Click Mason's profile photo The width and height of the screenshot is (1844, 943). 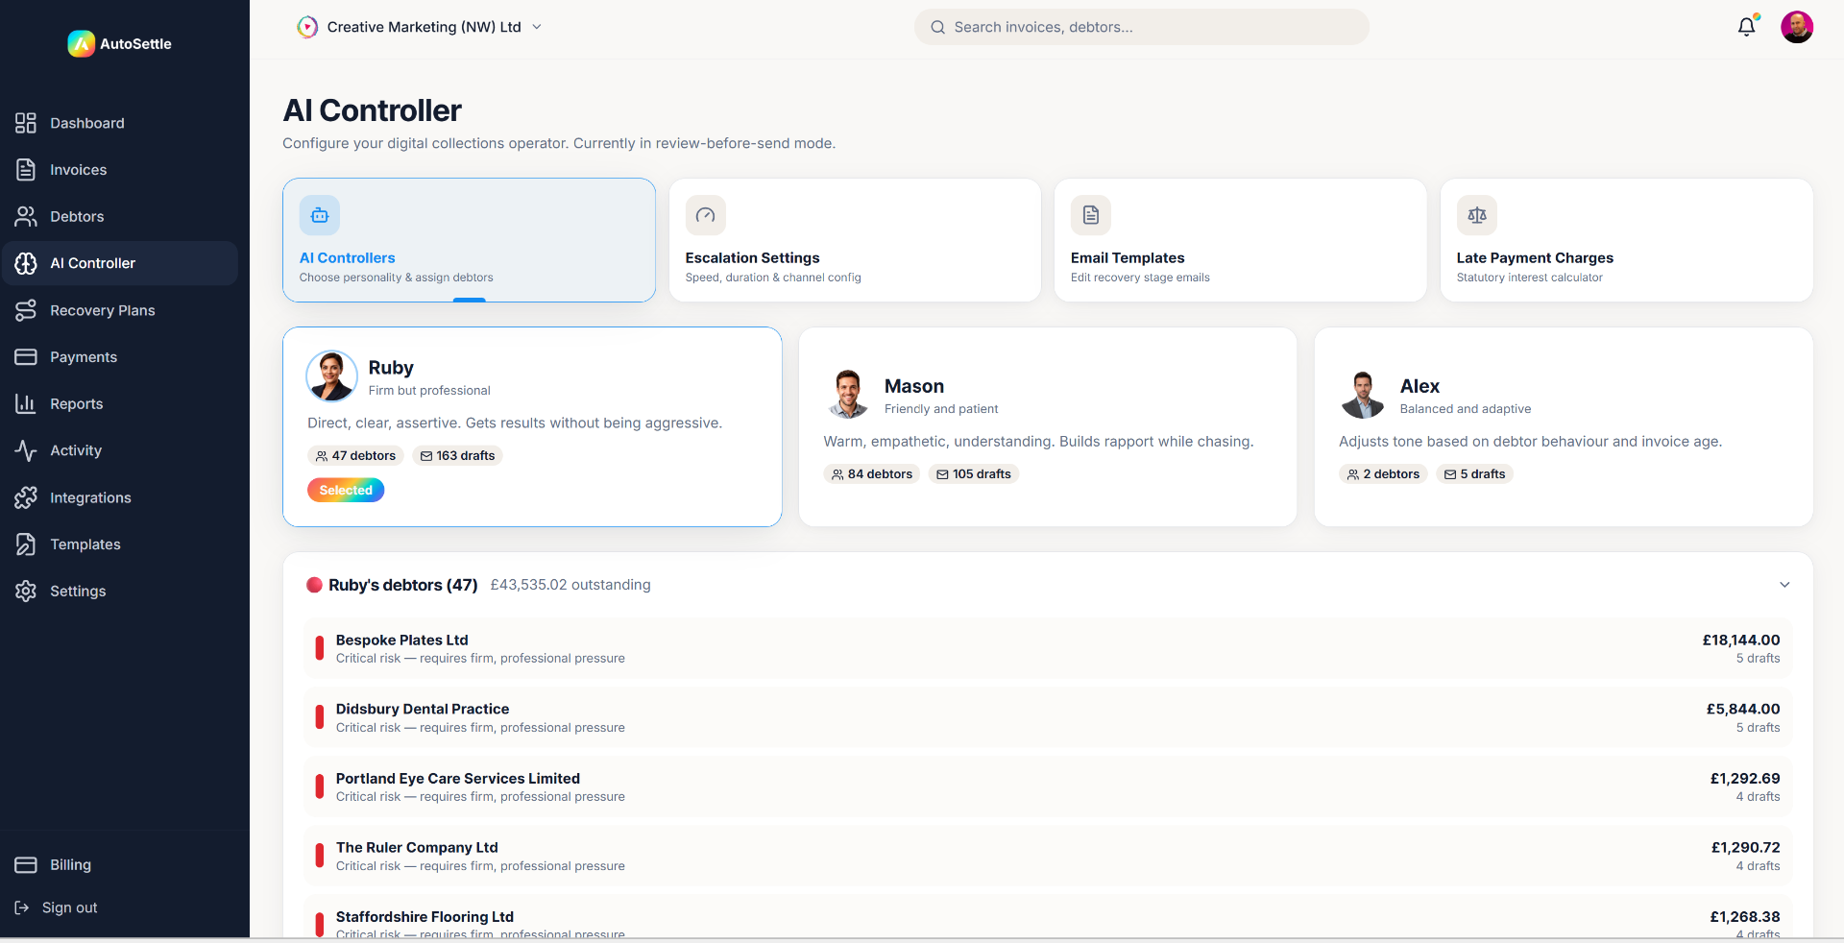click(x=848, y=395)
